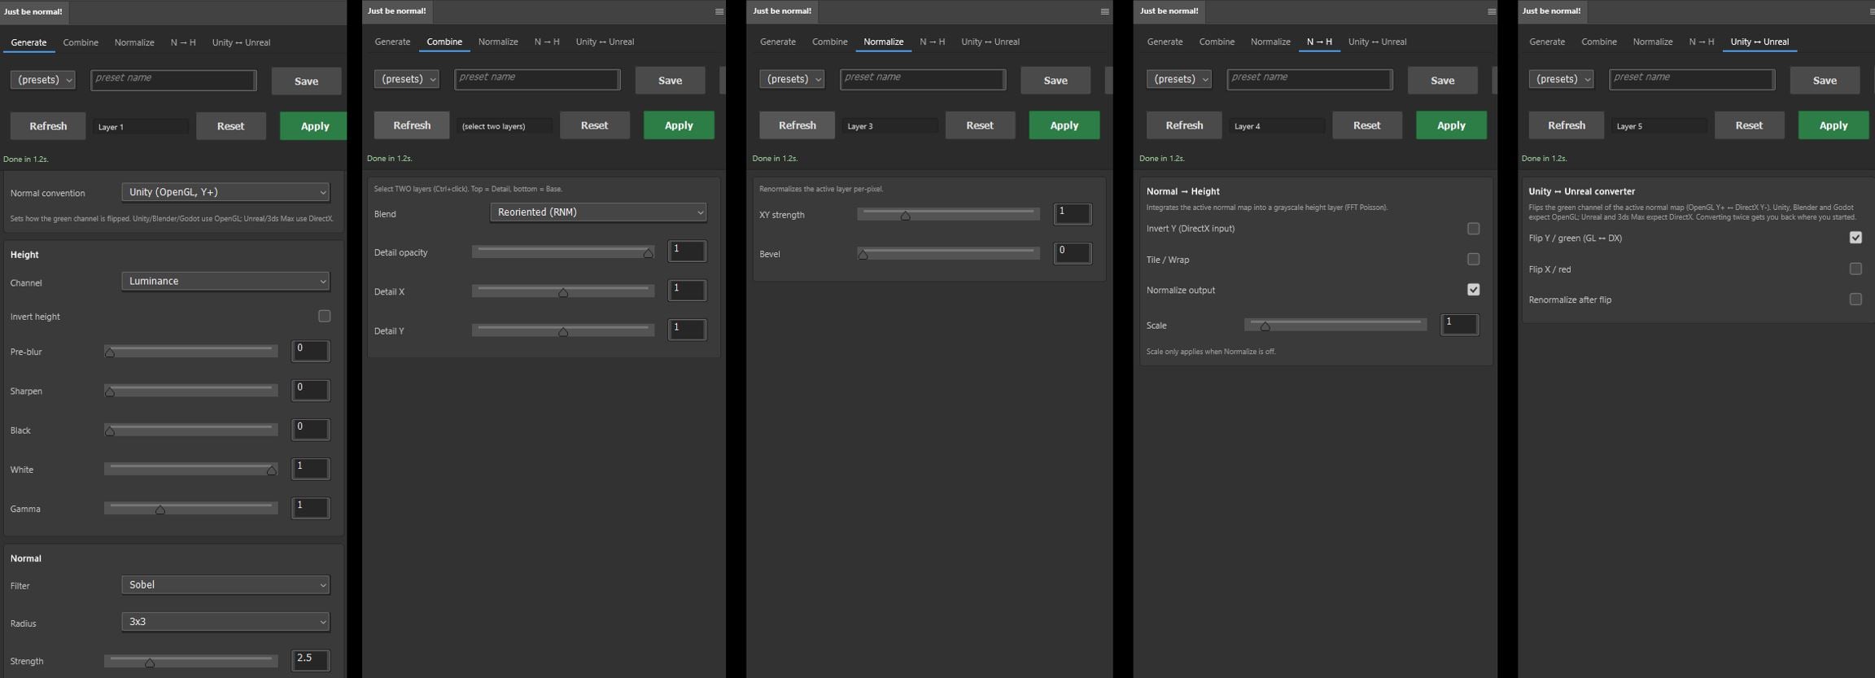Image resolution: width=1875 pixels, height=678 pixels.
Task: Open presets dropdown in Generate panel
Action: coord(43,80)
